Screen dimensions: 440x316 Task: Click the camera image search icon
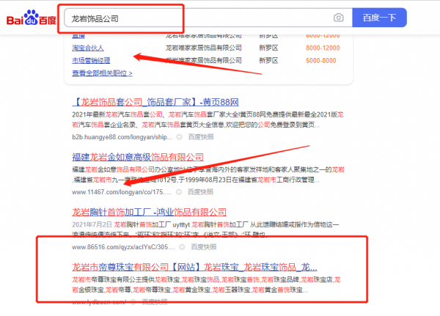click(x=338, y=18)
